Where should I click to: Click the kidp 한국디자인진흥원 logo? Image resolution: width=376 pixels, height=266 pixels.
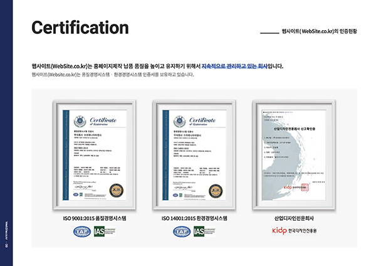[x=295, y=231]
